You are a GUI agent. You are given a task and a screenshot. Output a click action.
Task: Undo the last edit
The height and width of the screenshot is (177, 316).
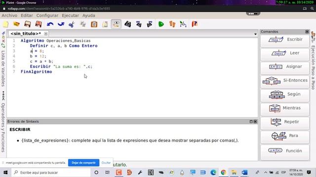pos(50,24)
